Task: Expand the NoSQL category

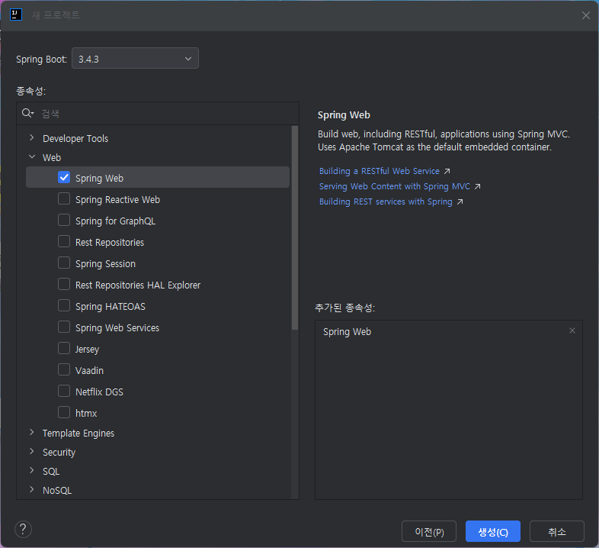Action: (32, 490)
